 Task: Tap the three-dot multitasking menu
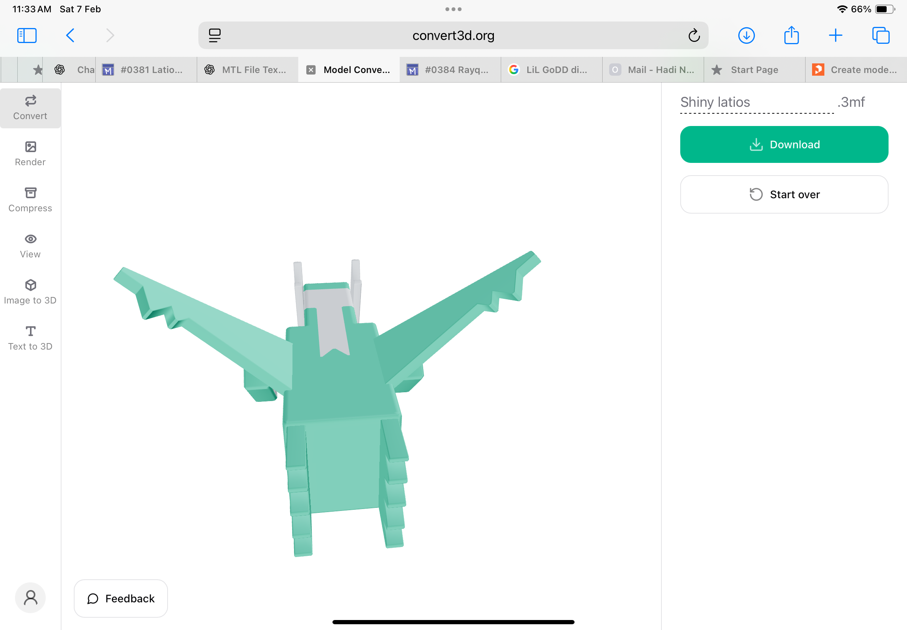coord(453,9)
